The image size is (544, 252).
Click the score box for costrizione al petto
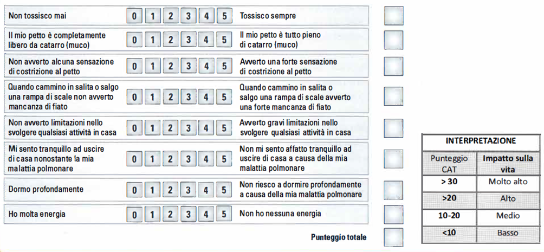(x=394, y=66)
